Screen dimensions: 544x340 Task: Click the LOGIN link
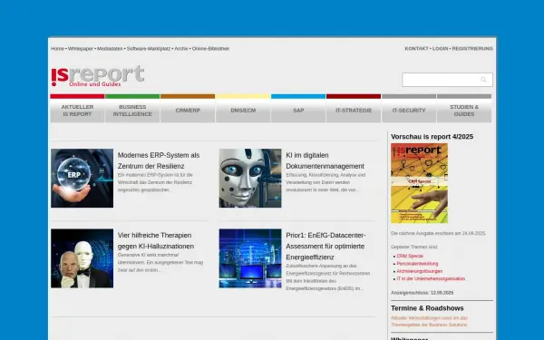441,49
